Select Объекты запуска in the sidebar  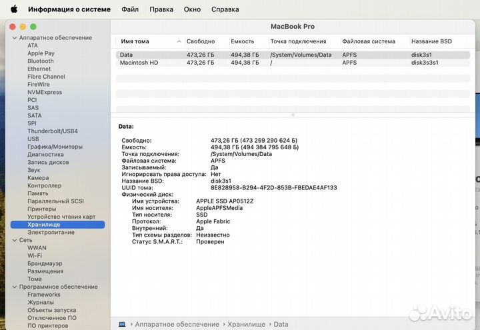point(52,310)
